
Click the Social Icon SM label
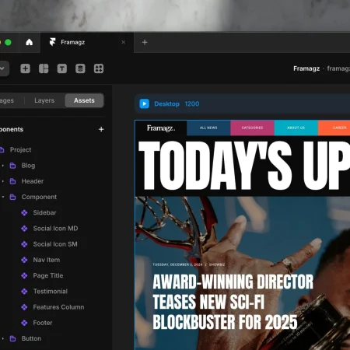pos(55,244)
